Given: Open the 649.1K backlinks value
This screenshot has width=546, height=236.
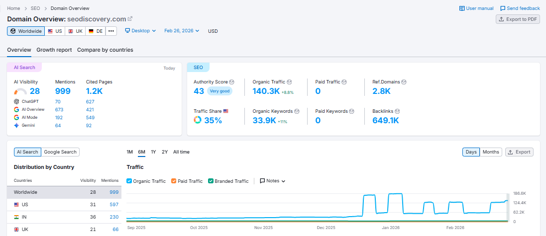Looking at the screenshot, I should pyautogui.click(x=386, y=121).
